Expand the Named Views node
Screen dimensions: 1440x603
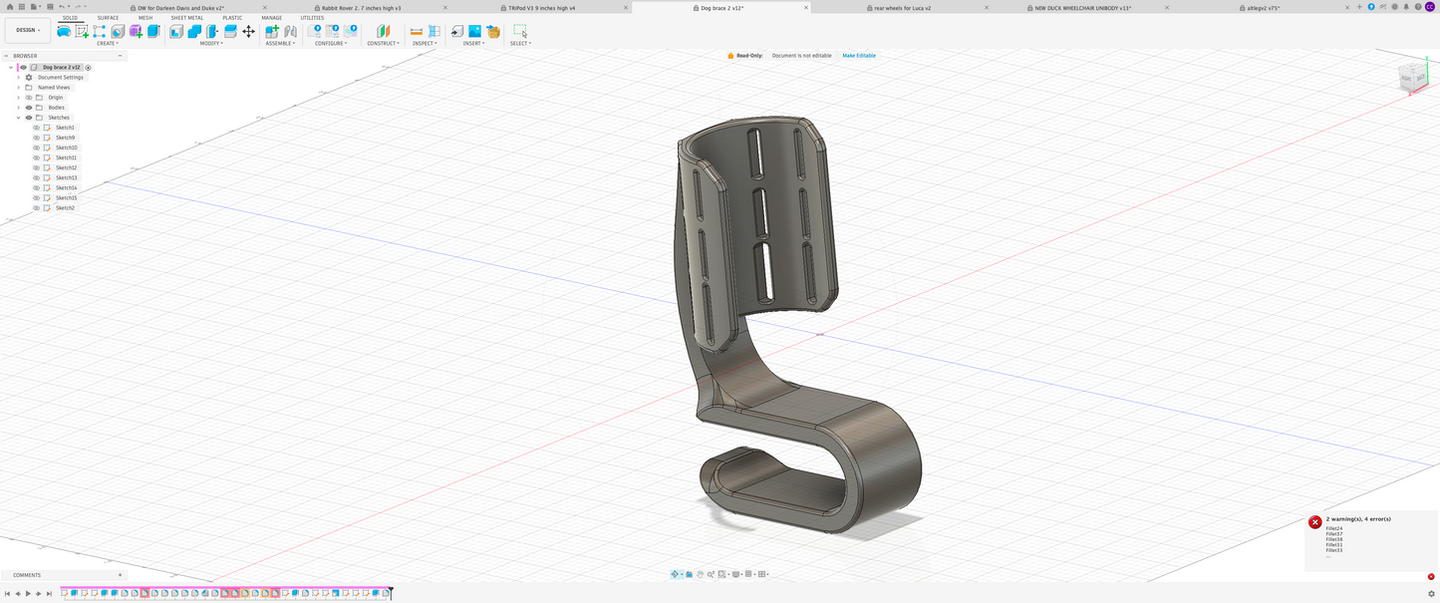[18, 87]
